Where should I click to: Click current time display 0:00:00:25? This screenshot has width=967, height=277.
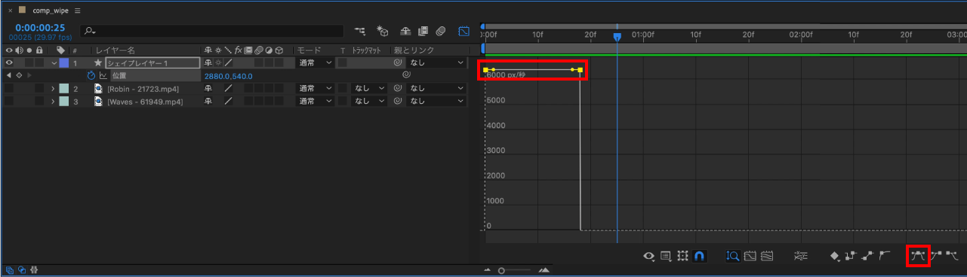pyautogui.click(x=40, y=28)
